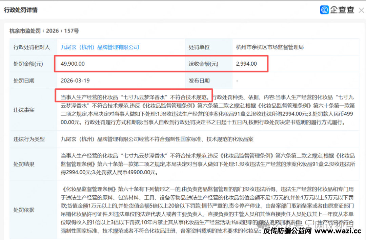The width and height of the screenshot is (366, 240).
Task: Click the 杭州市余杭区市场监督管理局 authority name
Action: pyautogui.click(x=270, y=47)
